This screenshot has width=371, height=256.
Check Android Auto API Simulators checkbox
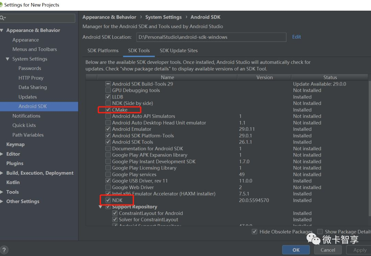click(x=108, y=116)
